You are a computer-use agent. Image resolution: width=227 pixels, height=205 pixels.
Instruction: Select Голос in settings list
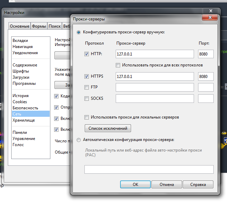click(31, 145)
